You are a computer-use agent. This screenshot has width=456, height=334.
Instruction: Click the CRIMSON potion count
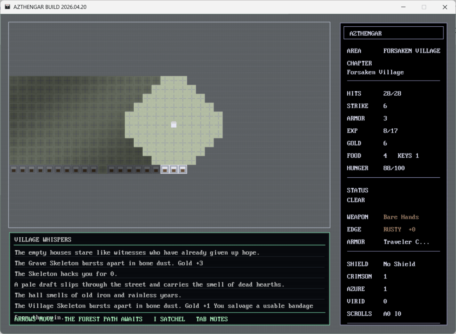pos(385,276)
